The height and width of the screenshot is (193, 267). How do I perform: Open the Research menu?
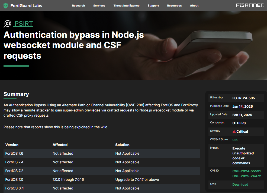[79, 6]
